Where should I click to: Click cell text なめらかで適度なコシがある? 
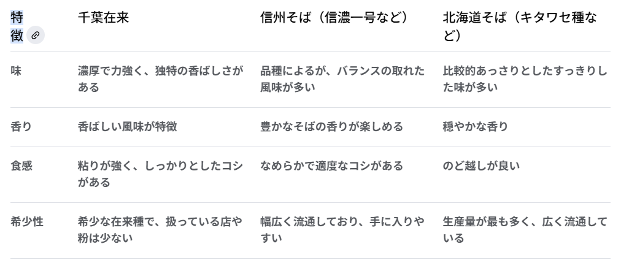(x=331, y=166)
